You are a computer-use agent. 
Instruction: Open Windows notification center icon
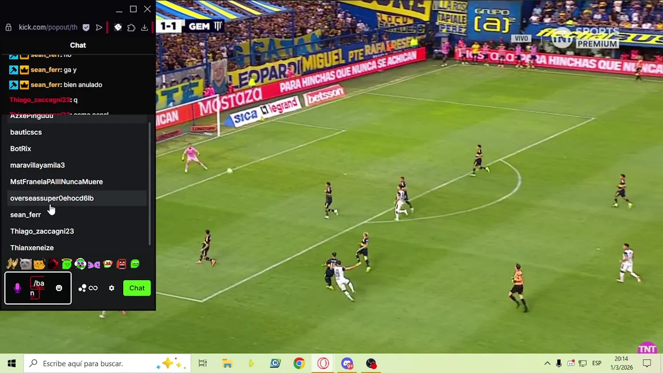(647, 364)
